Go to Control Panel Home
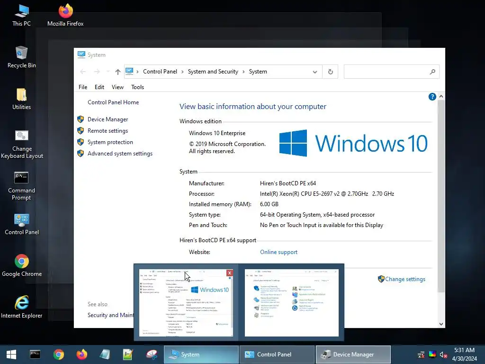The width and height of the screenshot is (485, 364). click(113, 102)
